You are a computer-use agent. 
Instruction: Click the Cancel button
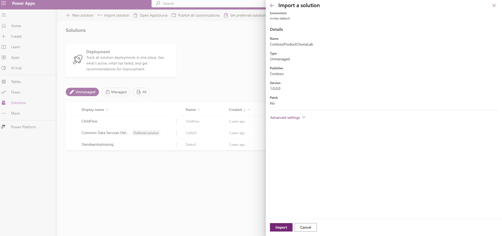pyautogui.click(x=306, y=227)
